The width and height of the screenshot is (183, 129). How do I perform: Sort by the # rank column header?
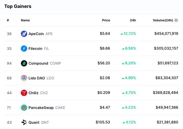click(8, 20)
